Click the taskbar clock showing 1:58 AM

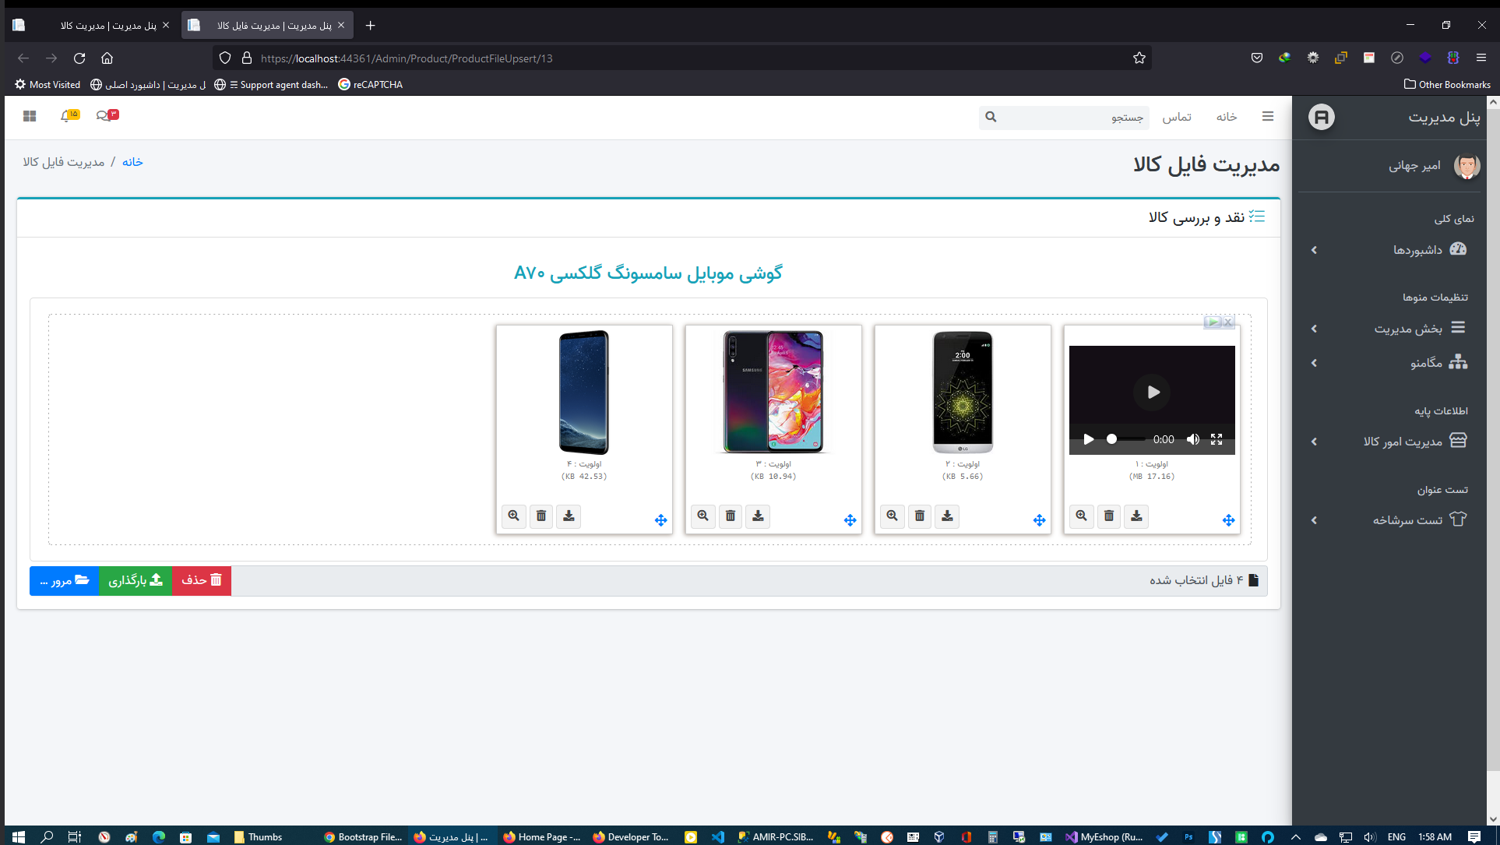[1435, 836]
